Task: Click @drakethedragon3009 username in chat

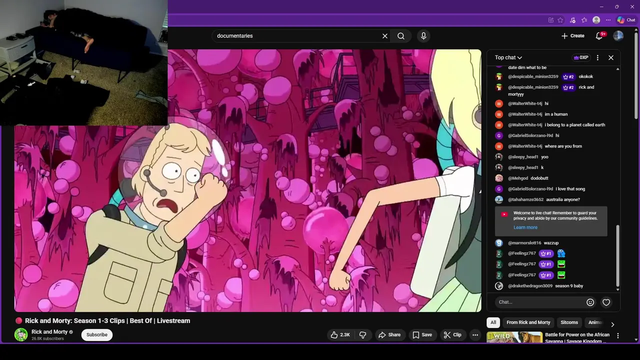Action: pos(530,286)
